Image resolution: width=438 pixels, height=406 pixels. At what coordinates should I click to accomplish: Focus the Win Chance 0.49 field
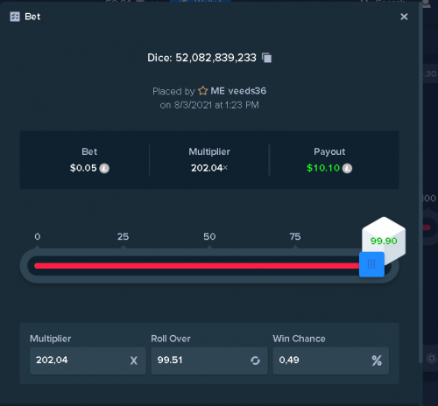coord(330,360)
